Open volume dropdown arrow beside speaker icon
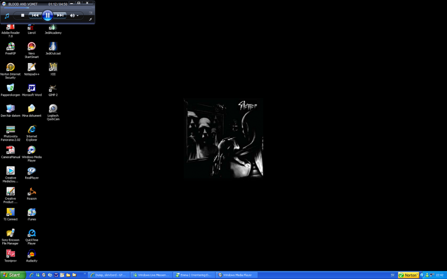This screenshot has height=279, width=447. pos(78,16)
